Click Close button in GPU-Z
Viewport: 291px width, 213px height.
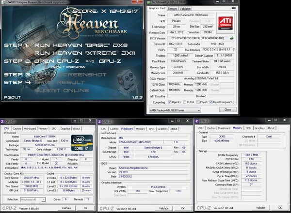[228, 110]
